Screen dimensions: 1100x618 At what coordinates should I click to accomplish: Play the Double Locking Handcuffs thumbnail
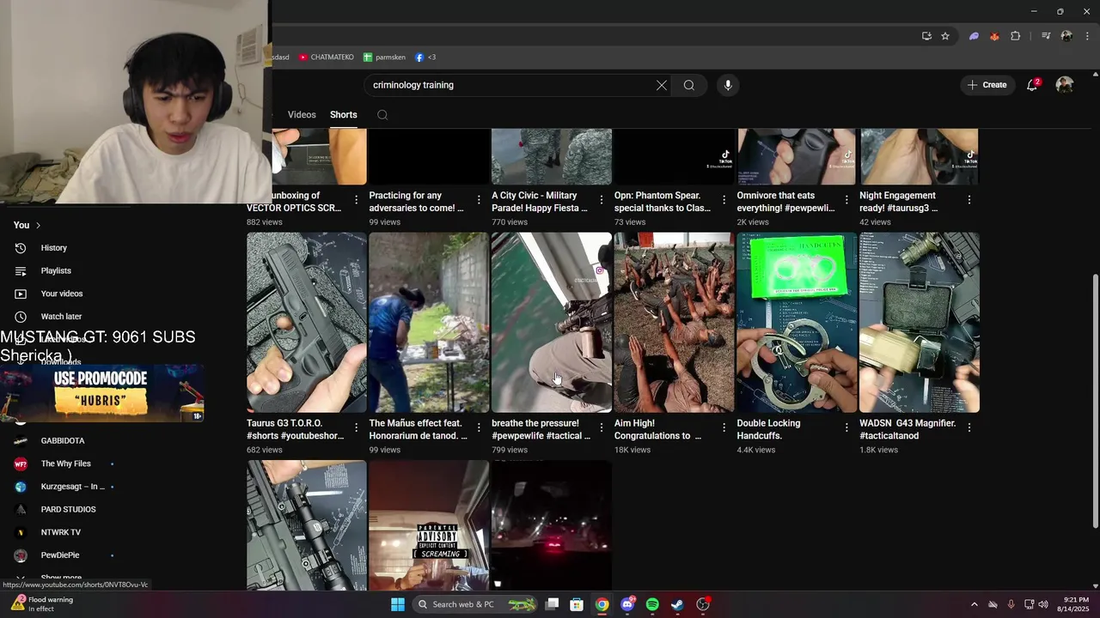797,323
